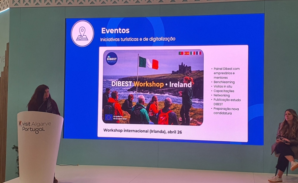Select the Portugal flag icon
298x183 pixels.
coord(181,53)
